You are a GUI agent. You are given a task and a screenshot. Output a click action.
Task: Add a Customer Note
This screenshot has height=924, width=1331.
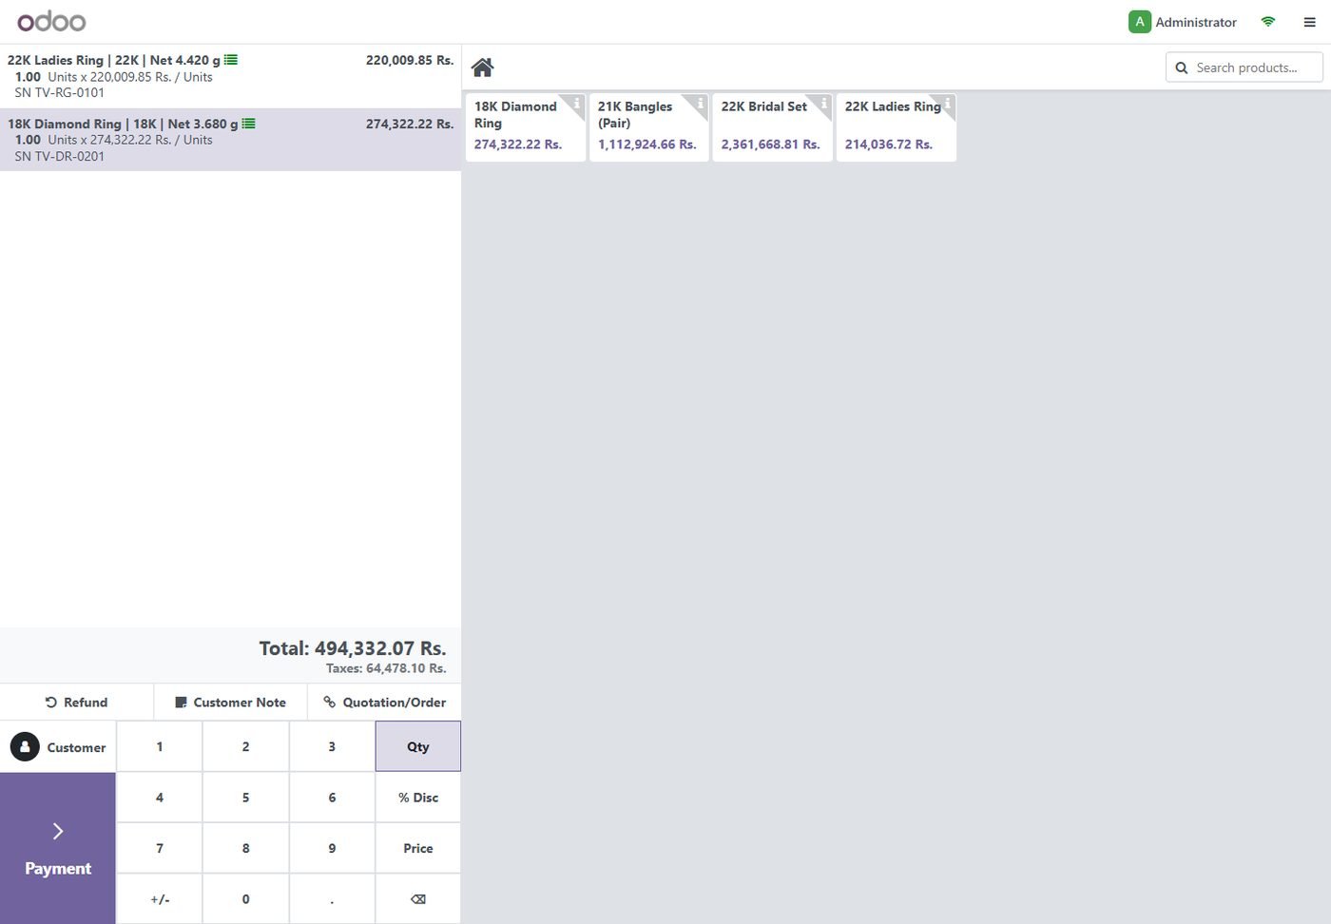click(230, 703)
